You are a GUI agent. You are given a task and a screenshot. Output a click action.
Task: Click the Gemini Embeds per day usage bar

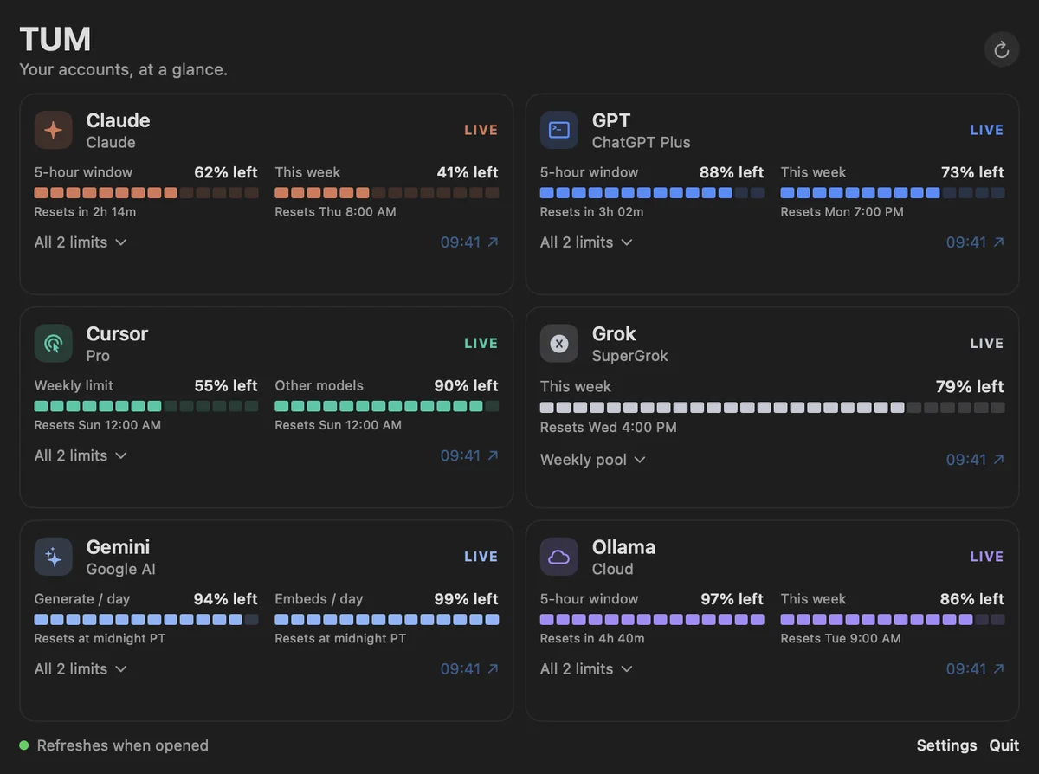[x=387, y=619]
